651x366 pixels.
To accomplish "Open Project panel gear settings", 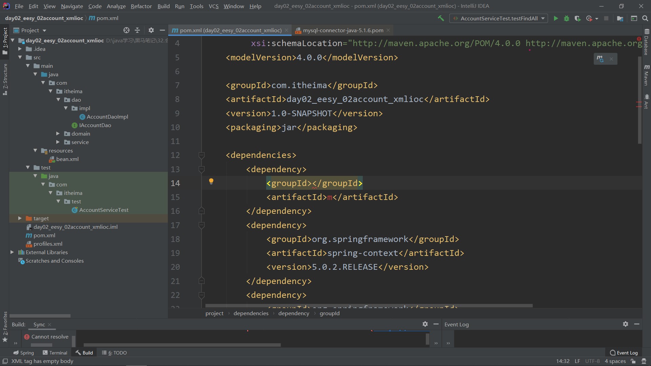I will (151, 30).
